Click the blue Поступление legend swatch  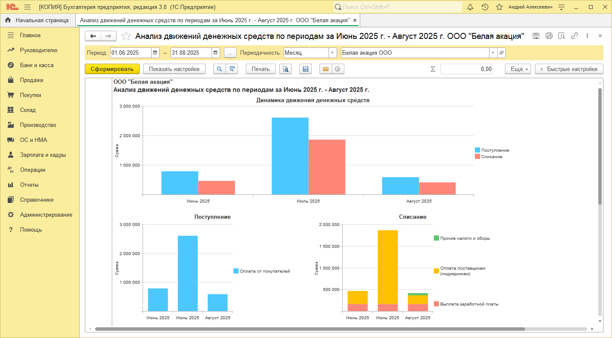(478, 150)
